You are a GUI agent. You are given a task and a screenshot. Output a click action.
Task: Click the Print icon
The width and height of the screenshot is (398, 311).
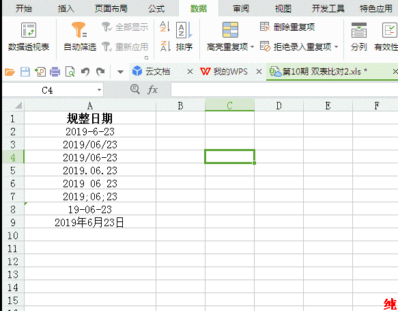point(55,72)
